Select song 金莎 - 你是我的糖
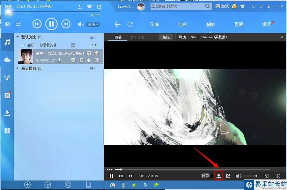Screen dimensions: 287x190 pos(59,45)
